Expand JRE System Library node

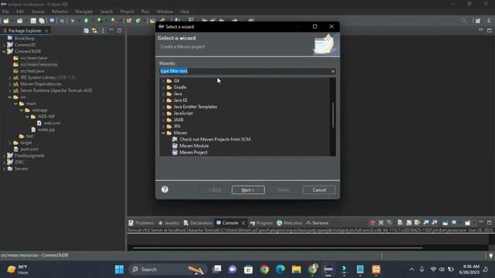point(10,77)
